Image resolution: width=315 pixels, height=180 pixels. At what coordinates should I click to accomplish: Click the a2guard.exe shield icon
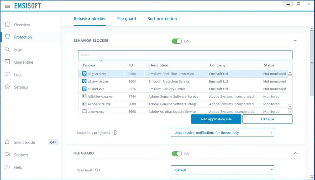84,74
